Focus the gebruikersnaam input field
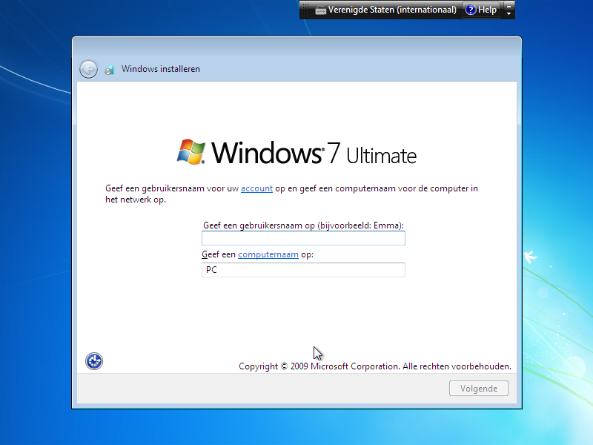The height and width of the screenshot is (445, 593). [x=303, y=237]
